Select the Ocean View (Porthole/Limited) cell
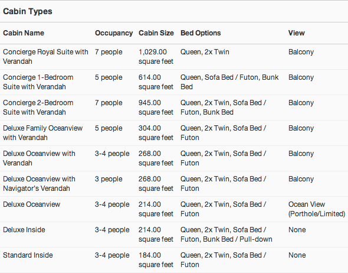The image size is (348, 273). coord(317,209)
